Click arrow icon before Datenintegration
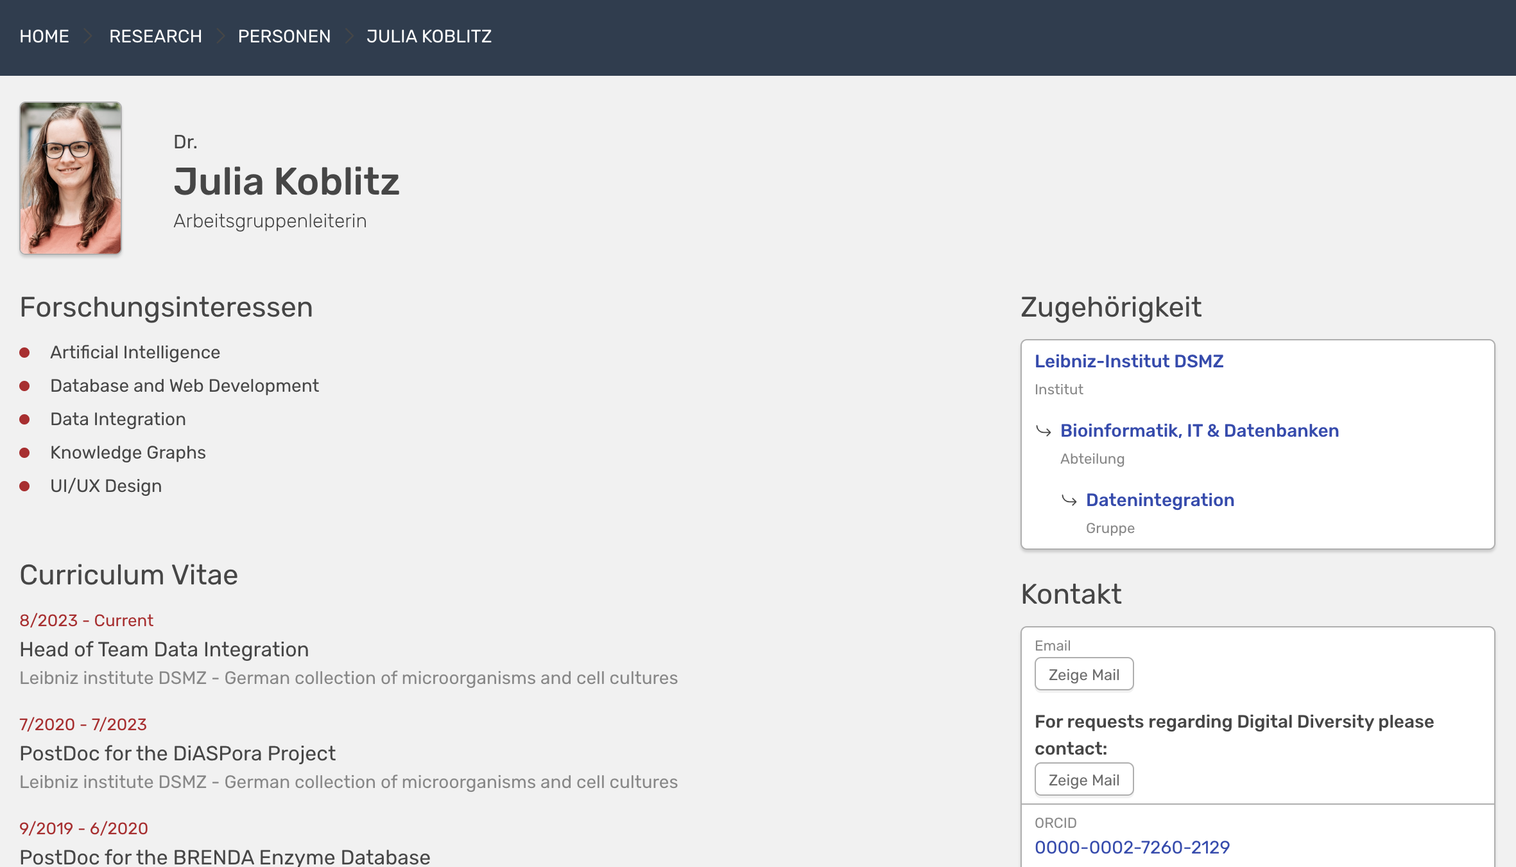 point(1069,500)
